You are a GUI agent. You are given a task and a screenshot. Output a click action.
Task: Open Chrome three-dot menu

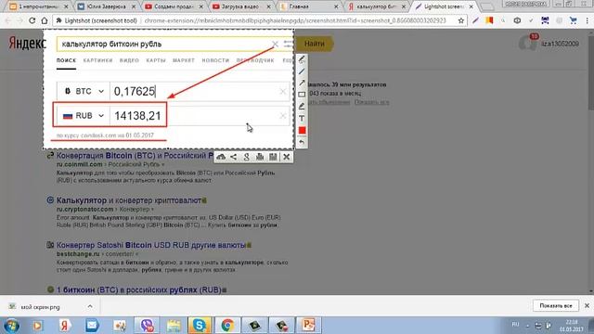[x=588, y=20]
